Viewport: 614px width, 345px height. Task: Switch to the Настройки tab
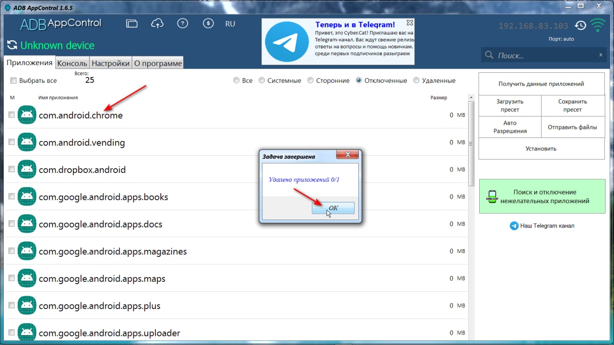(x=110, y=63)
